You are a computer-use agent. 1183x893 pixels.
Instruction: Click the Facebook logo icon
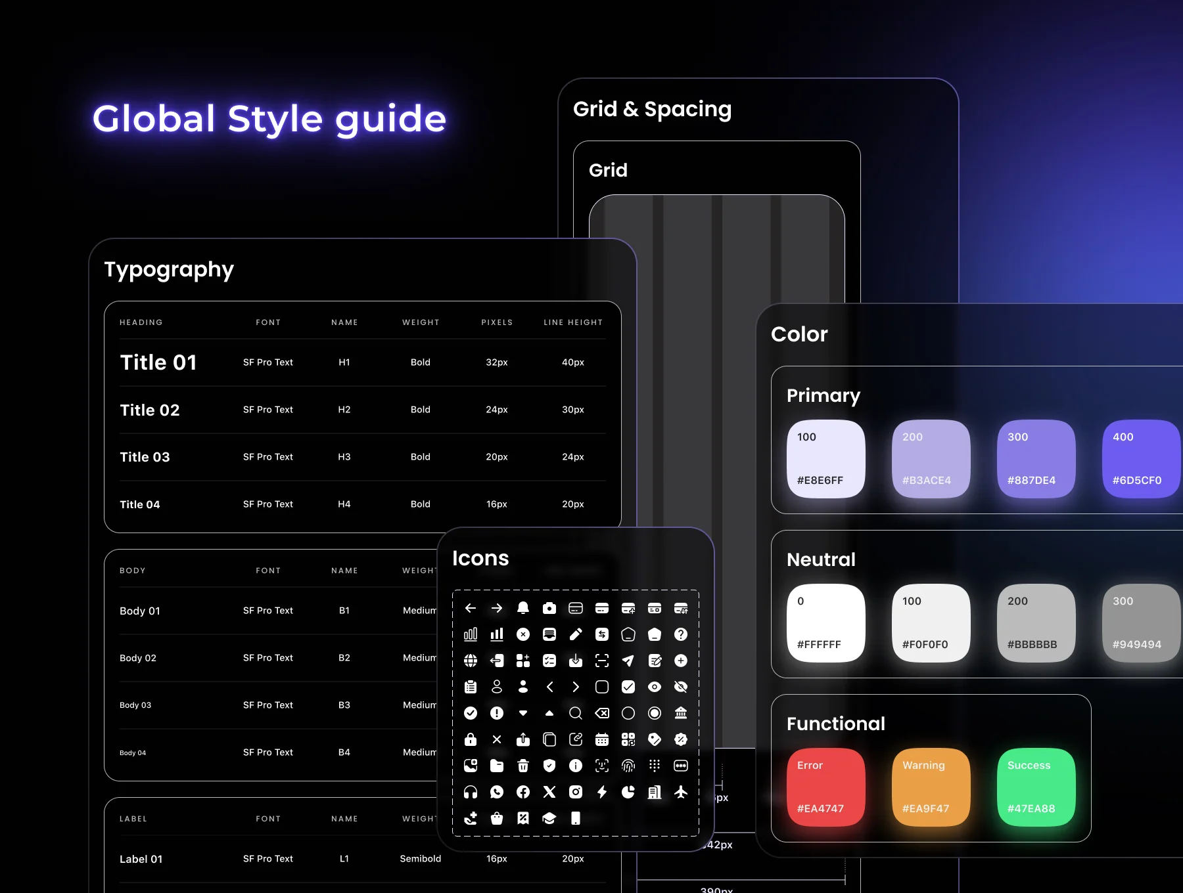tap(523, 792)
